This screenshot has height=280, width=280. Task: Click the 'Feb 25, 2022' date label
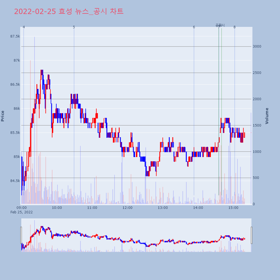pyautogui.click(x=22, y=212)
